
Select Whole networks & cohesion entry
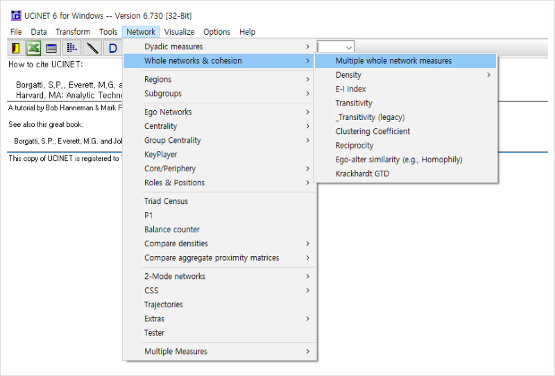pos(219,61)
